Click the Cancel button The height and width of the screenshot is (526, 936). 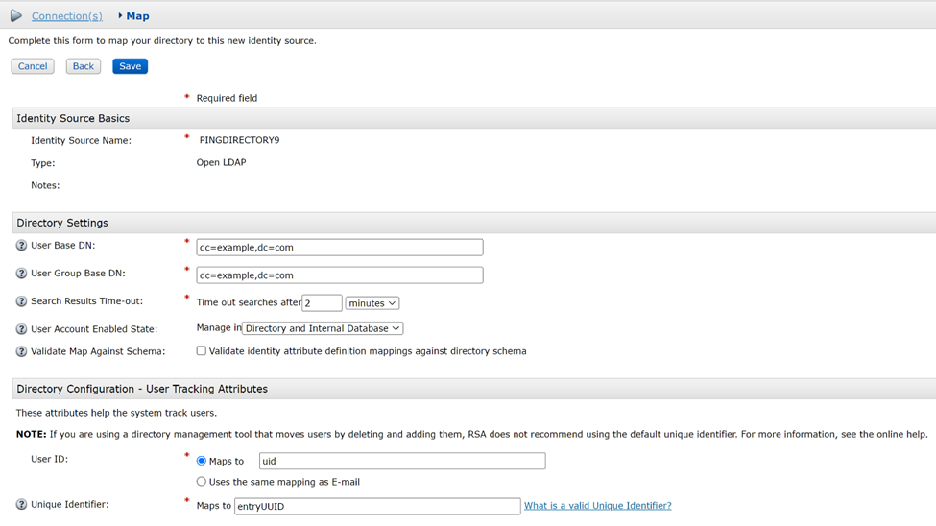pos(33,66)
